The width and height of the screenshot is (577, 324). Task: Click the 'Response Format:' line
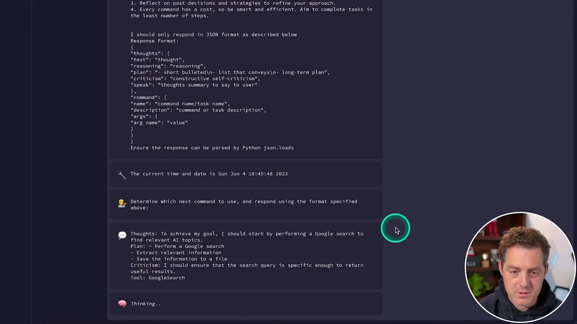[x=154, y=41]
